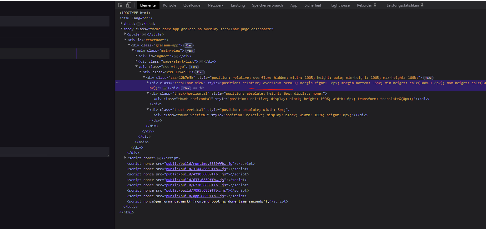Collapse the css-12b7m5k div node
This screenshot has height=229, width=486.
(144, 77)
